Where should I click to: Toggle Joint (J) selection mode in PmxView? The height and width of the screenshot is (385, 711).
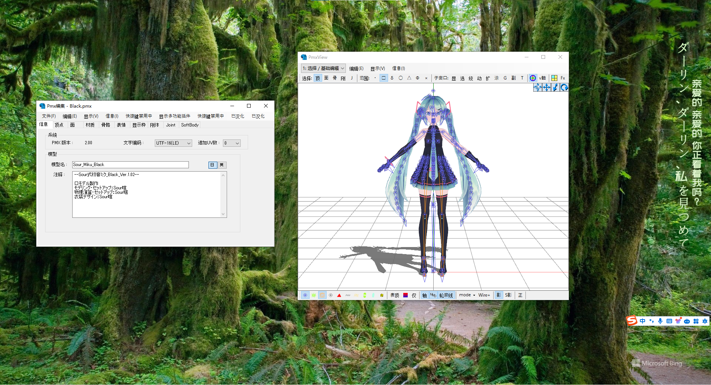click(351, 78)
